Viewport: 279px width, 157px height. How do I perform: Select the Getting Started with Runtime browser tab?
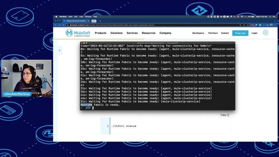tap(76, 21)
